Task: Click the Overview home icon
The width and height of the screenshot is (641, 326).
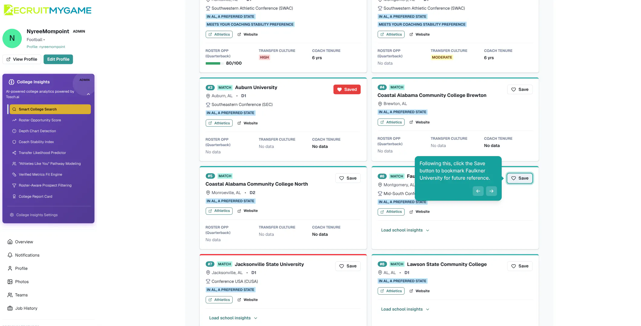Action: (10, 242)
